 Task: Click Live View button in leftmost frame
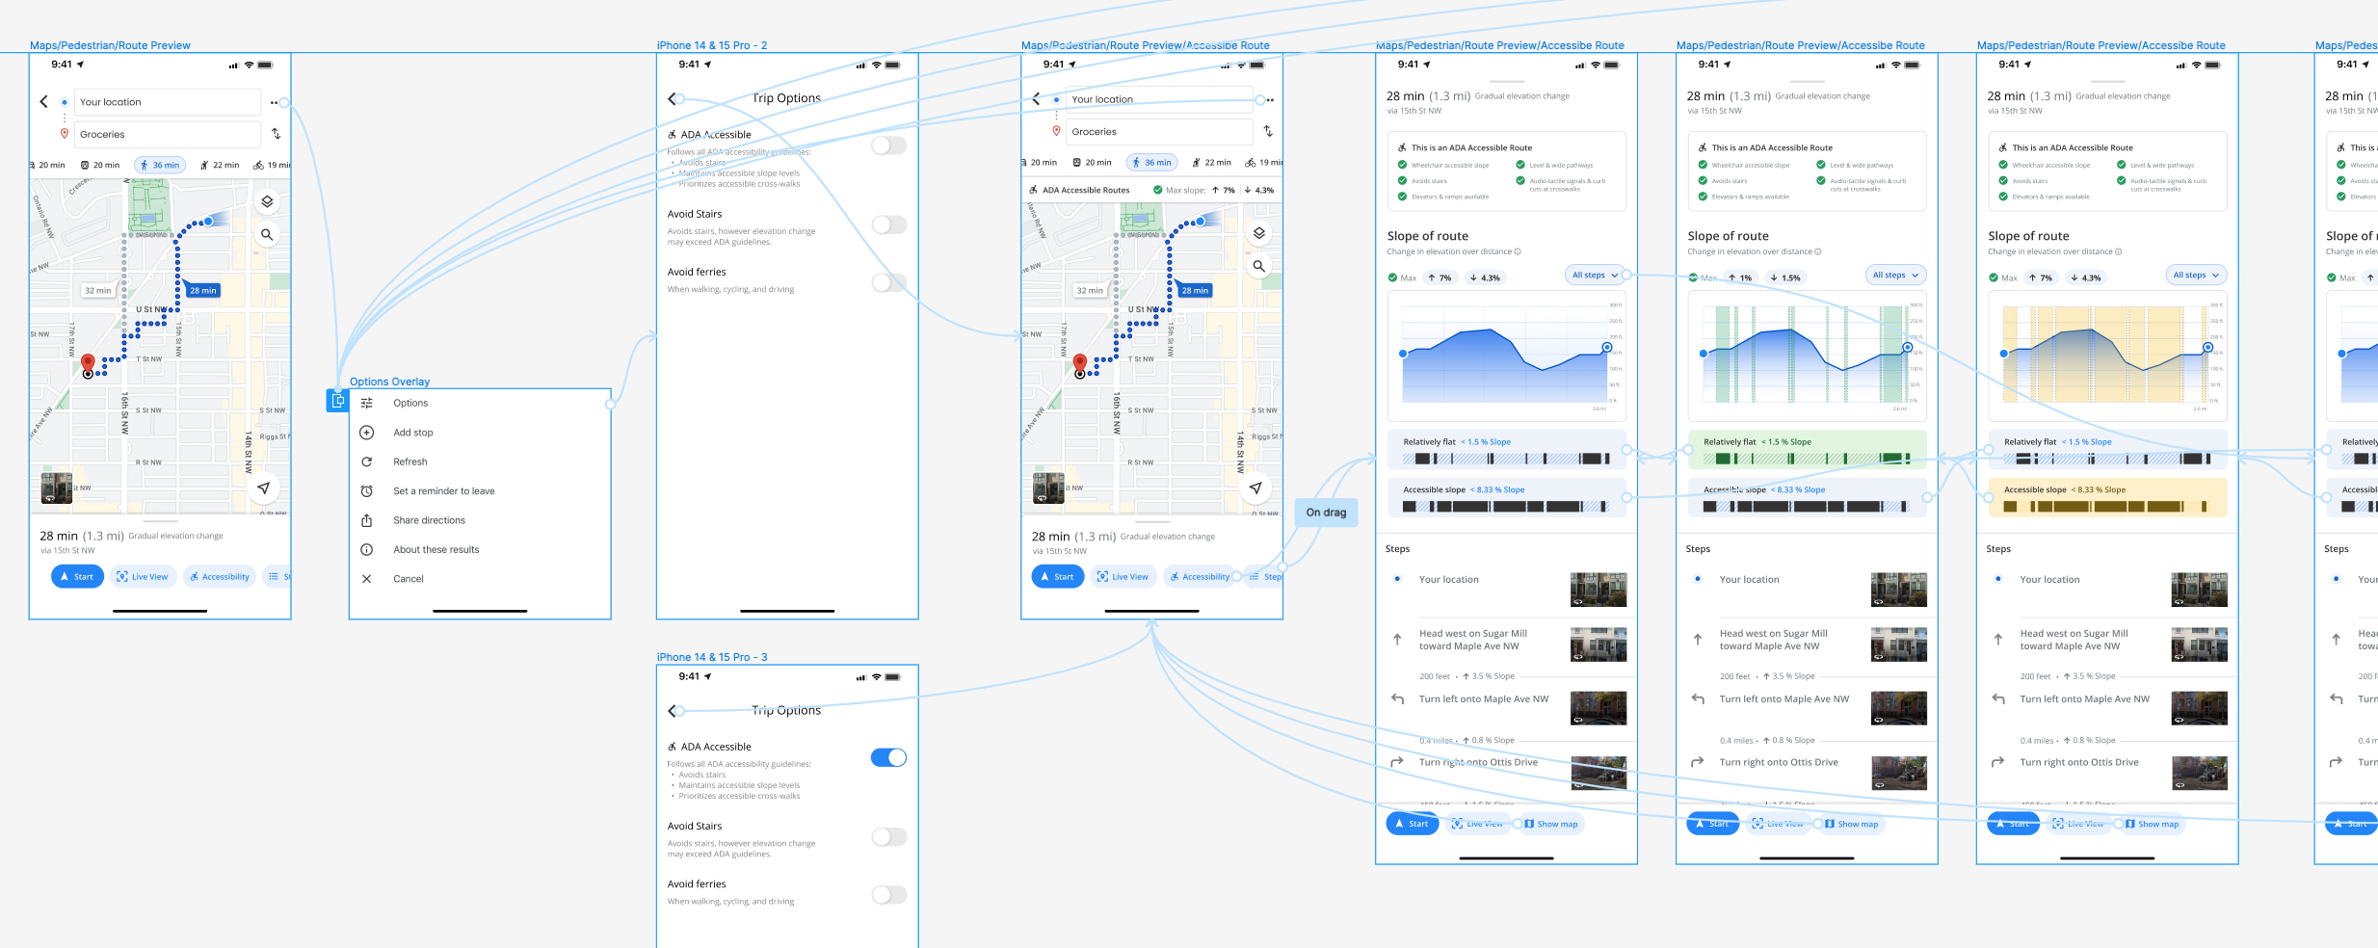coord(143,577)
